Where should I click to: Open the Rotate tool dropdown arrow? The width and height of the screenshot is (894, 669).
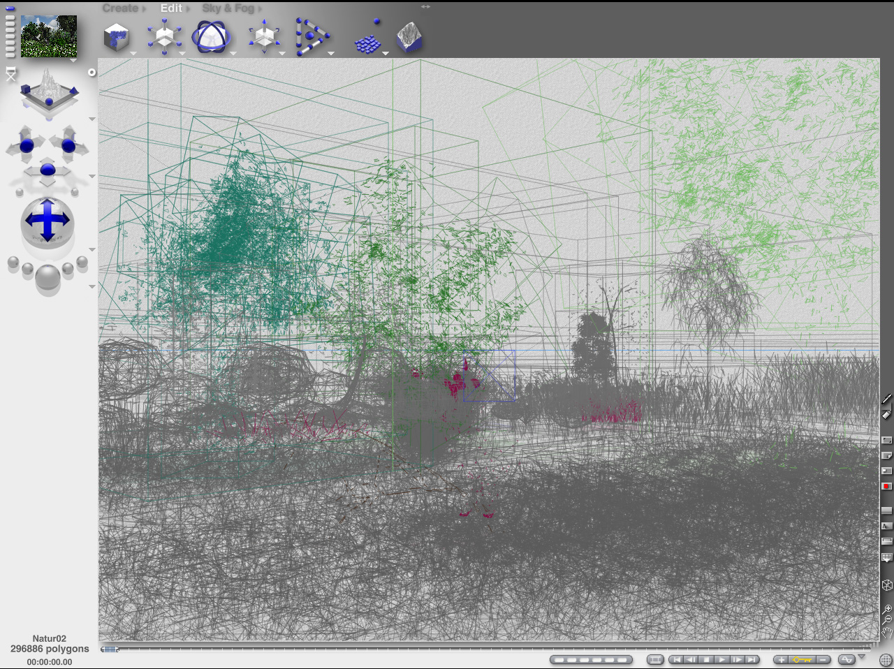233,53
